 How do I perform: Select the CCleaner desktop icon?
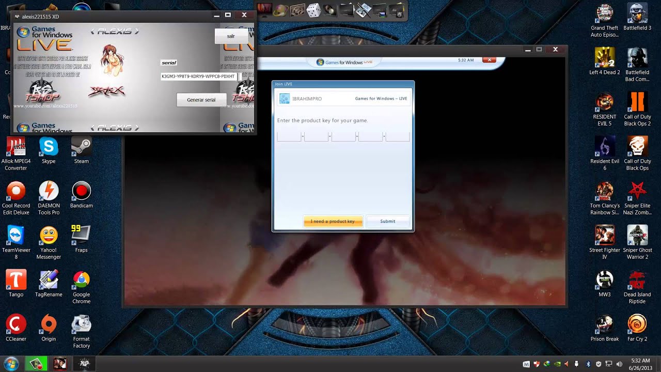16,324
